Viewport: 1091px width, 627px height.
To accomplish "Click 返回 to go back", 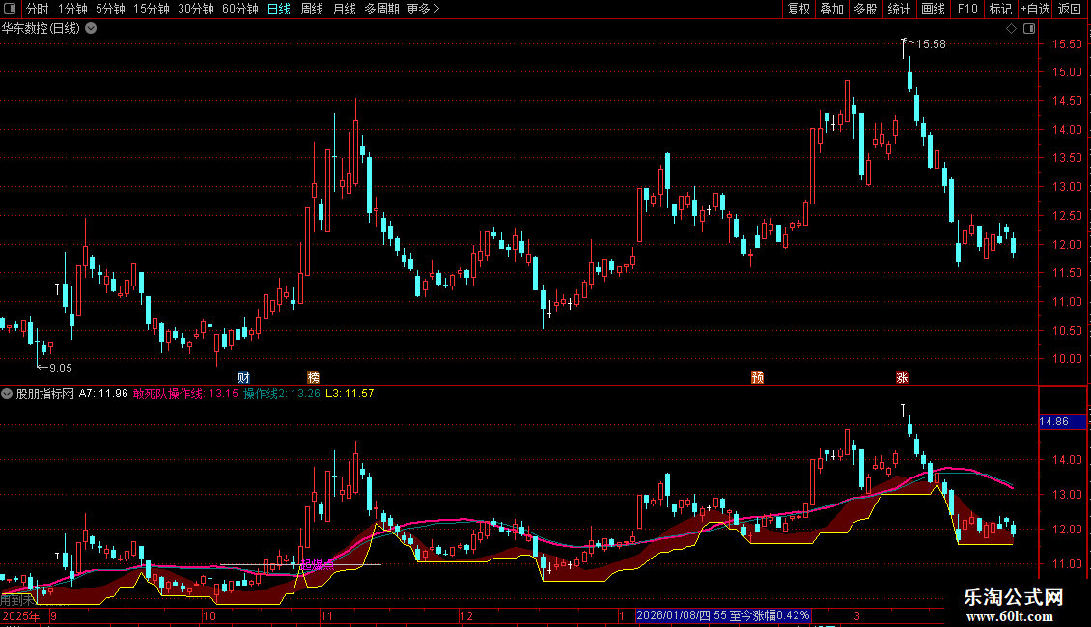I will click(1070, 9).
